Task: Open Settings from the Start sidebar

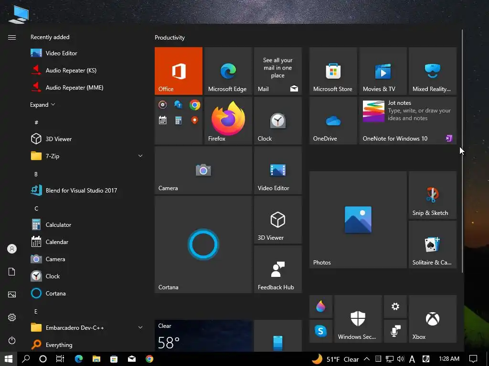Action: tap(12, 317)
